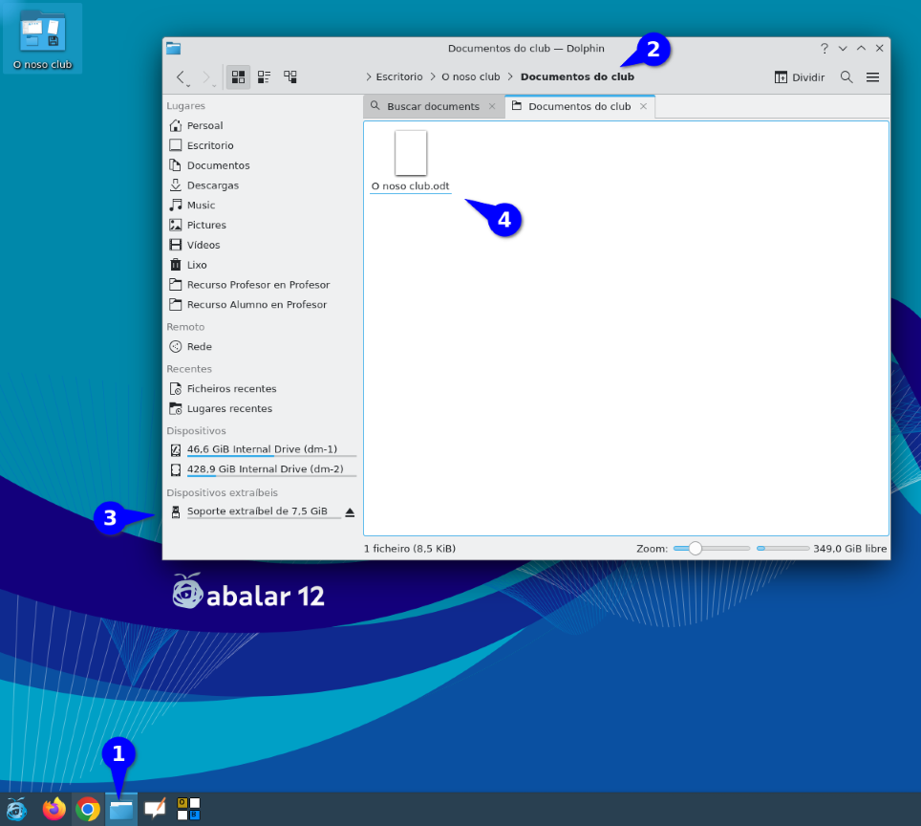This screenshot has height=826, width=921.
Task: Open 46,6 GiB Internal Drive (dm-1)
Action: click(x=262, y=450)
